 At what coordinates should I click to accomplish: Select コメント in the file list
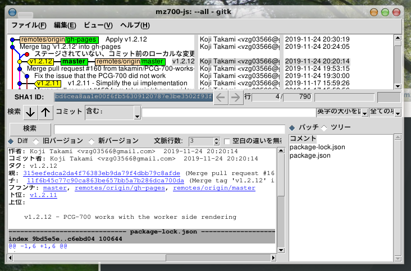(x=303, y=139)
